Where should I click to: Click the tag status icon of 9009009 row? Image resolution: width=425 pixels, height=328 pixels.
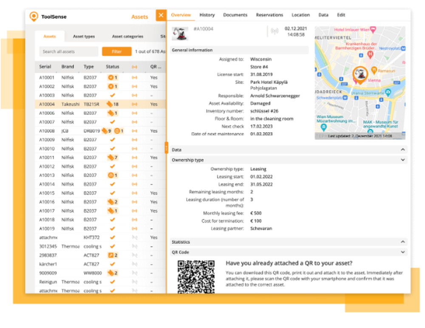click(x=110, y=273)
